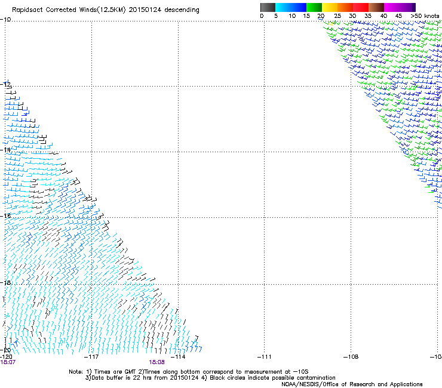Image resolution: width=442 pixels, height=388 pixels.
Task: Click the note 'Times are GMT'
Action: click(x=115, y=372)
